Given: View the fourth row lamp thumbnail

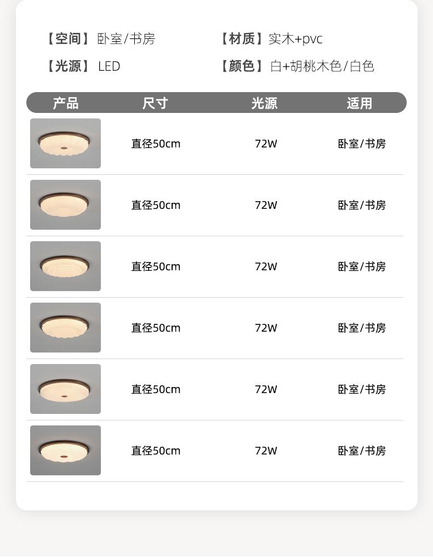Looking at the screenshot, I should coord(65,327).
